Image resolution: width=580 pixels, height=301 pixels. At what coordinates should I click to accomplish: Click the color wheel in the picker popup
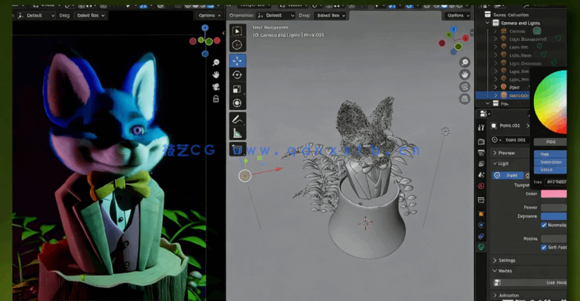tap(551, 103)
